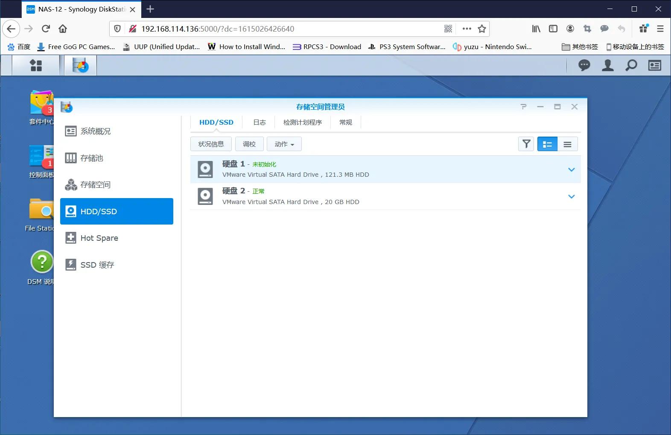Select 硬盘 1 未初始化 row text
Image resolution: width=671 pixels, height=435 pixels.
(x=249, y=164)
